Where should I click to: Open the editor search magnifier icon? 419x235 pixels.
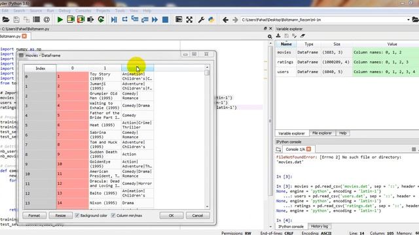coord(270,37)
